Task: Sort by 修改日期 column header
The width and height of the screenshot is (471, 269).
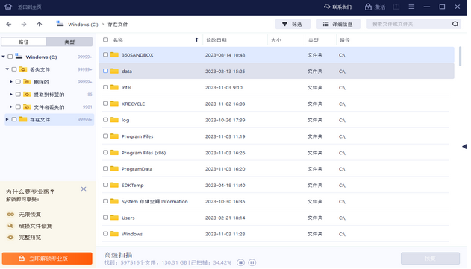Action: tap(216, 40)
